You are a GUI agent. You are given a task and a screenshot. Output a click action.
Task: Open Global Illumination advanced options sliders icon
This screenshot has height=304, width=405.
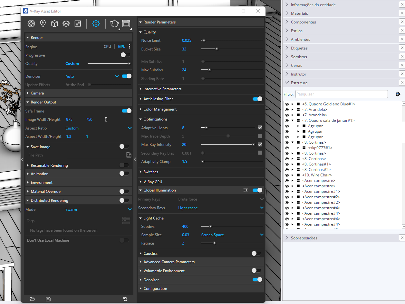[x=246, y=190]
